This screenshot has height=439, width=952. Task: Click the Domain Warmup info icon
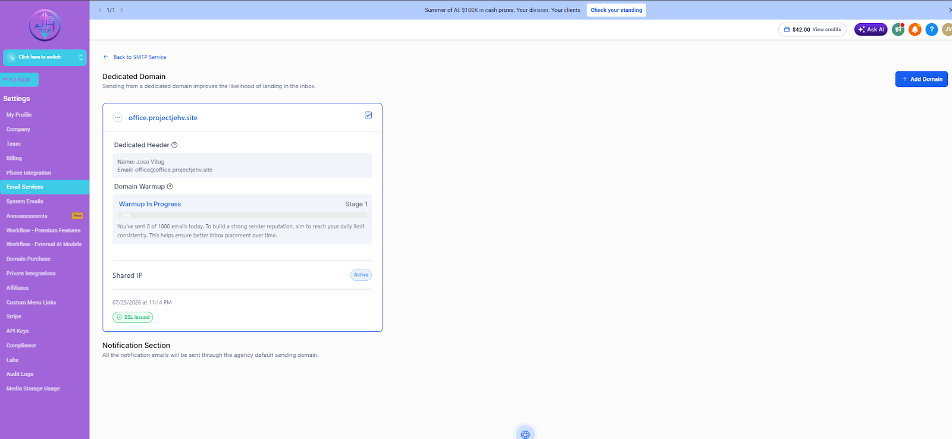[170, 187]
